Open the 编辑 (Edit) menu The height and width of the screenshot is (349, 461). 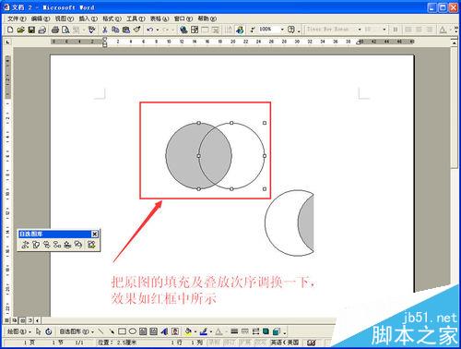[x=41, y=18]
